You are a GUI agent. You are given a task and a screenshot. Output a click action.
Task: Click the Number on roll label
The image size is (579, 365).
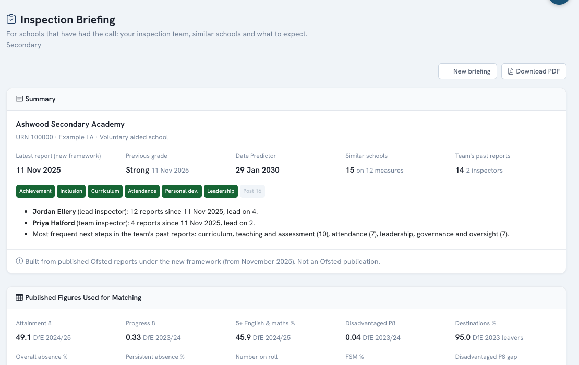click(x=257, y=357)
